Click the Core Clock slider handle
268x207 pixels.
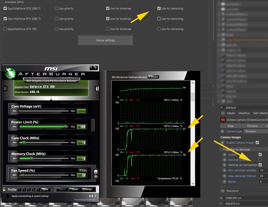[x=24, y=142]
